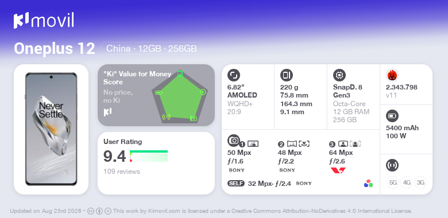Screen dimensions: 448x218
Task: Click the network connectivity icon
Action: tap(392, 165)
